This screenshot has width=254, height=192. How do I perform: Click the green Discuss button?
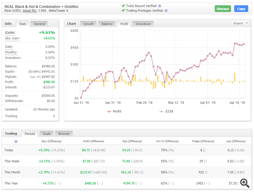(x=223, y=8)
